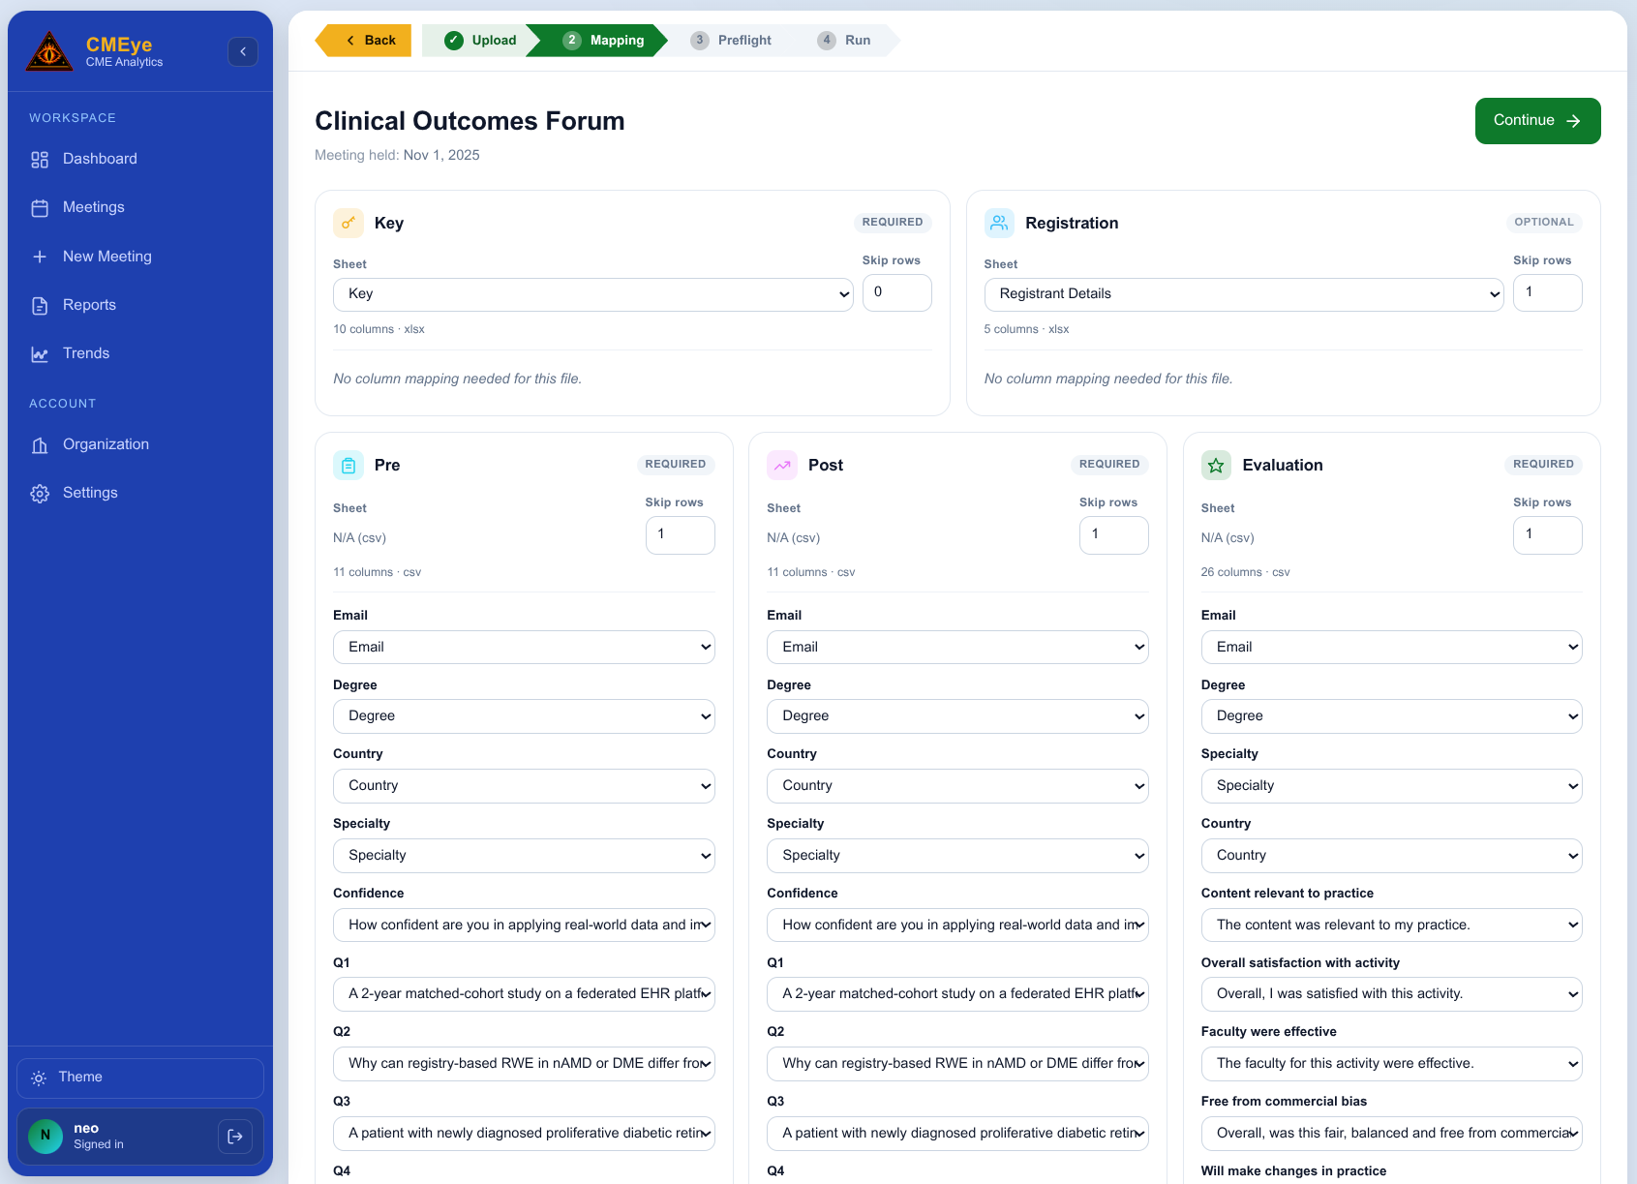Jump to the Preflight step

731,40
